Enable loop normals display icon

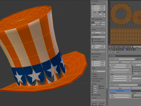pyautogui.click(x=94, y=100)
